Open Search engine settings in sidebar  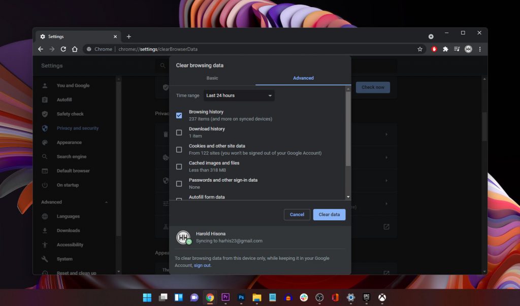[x=71, y=157]
